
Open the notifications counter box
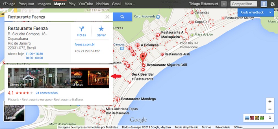tap(224, 4)
